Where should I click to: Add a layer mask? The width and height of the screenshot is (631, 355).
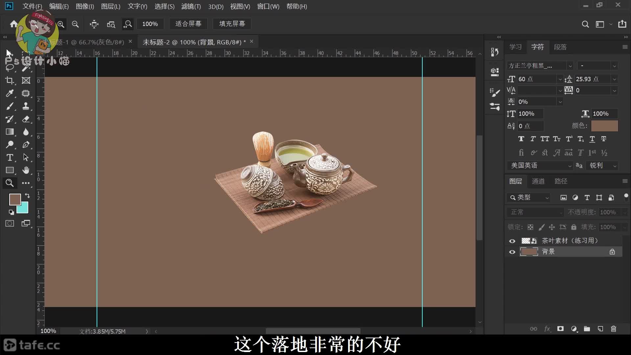[x=560, y=329]
